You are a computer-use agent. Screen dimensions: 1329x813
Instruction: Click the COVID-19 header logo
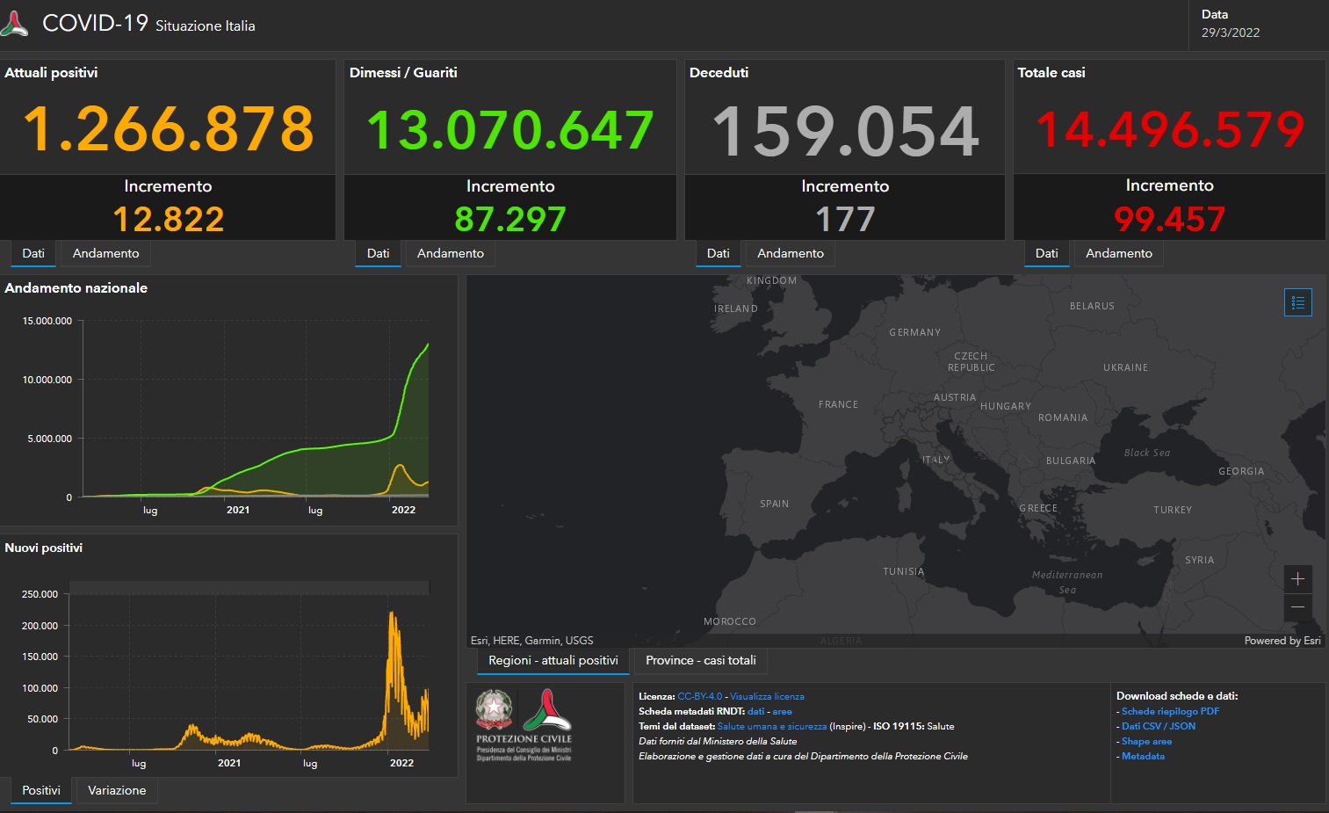pyautogui.click(x=16, y=25)
